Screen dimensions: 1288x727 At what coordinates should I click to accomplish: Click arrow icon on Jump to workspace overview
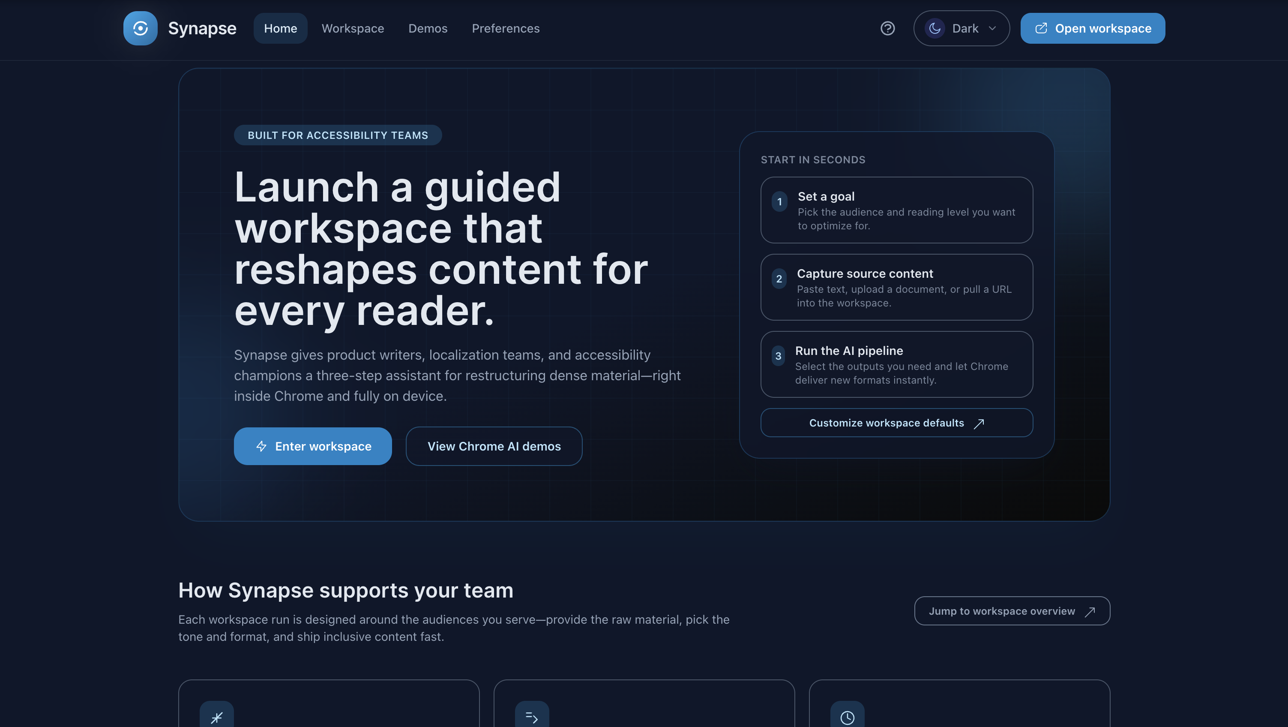pos(1090,611)
